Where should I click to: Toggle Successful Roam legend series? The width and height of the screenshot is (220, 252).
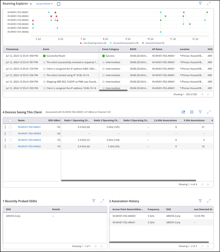(x=153, y=43)
